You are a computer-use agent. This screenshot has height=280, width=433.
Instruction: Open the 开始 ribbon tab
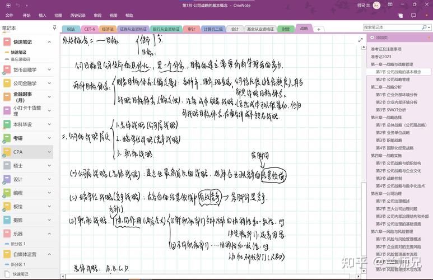tap(26, 16)
